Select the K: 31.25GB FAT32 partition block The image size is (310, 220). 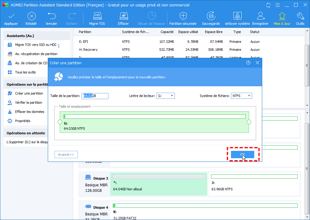205,211
